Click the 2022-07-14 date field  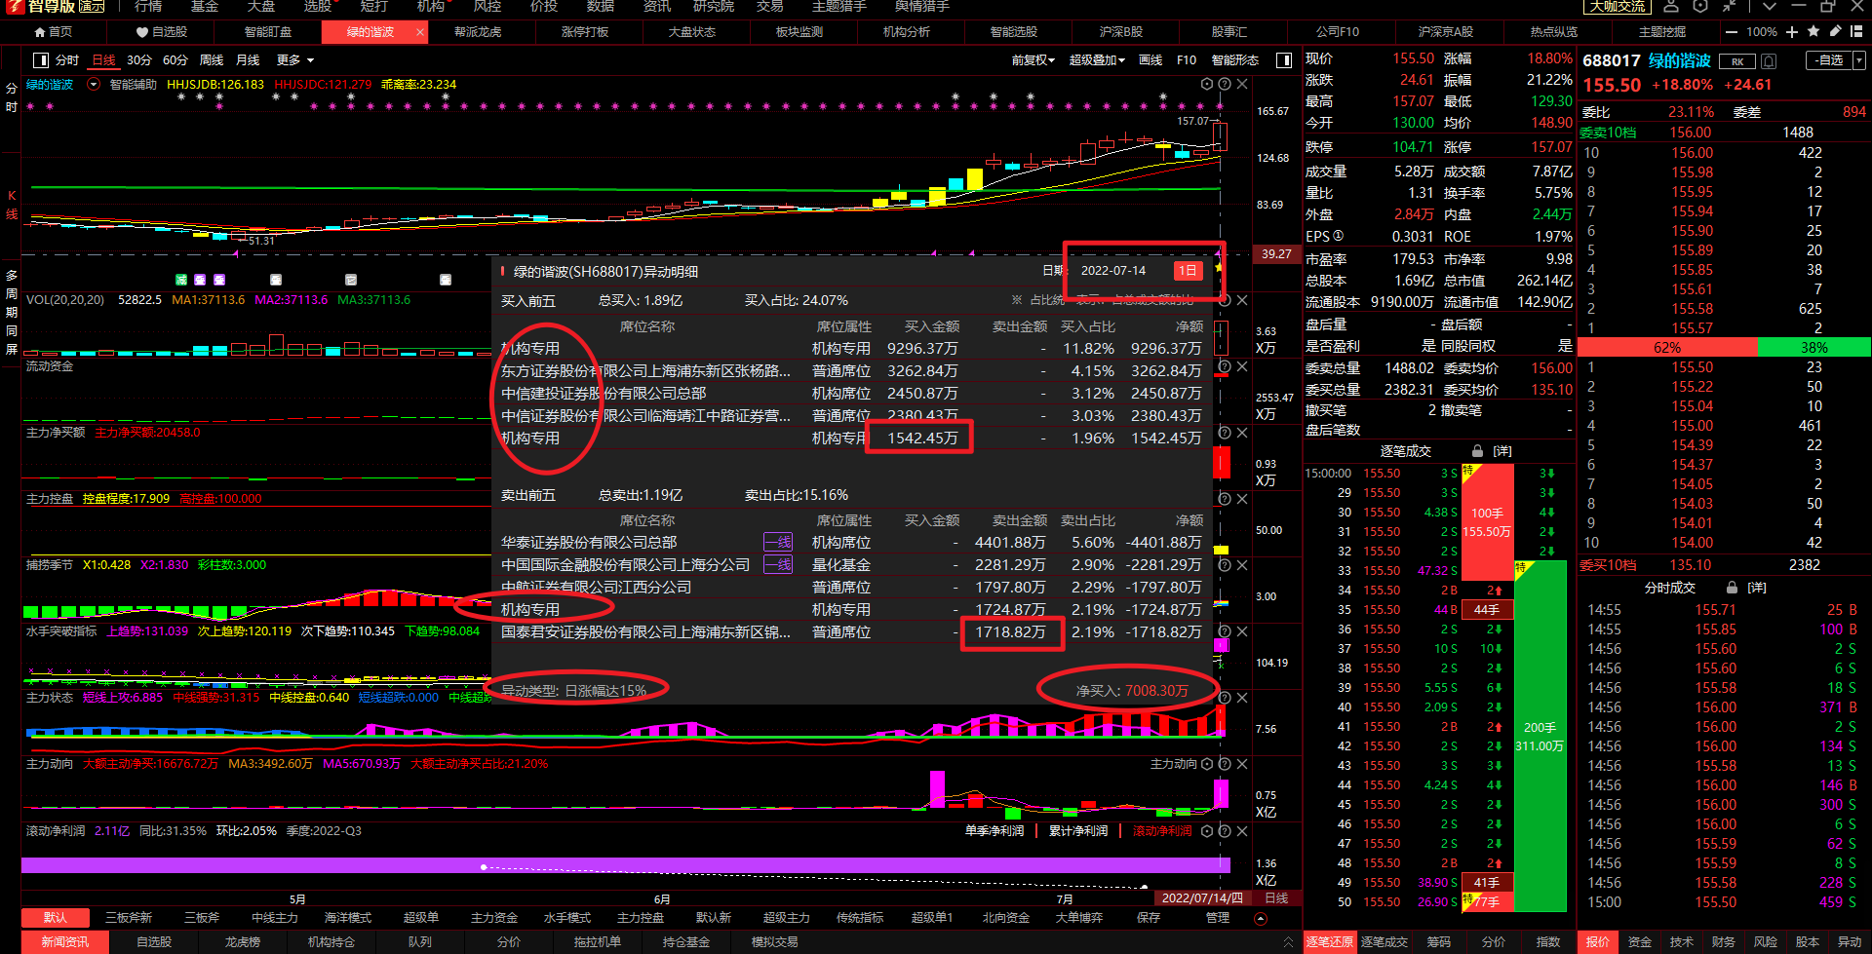coord(1113,271)
